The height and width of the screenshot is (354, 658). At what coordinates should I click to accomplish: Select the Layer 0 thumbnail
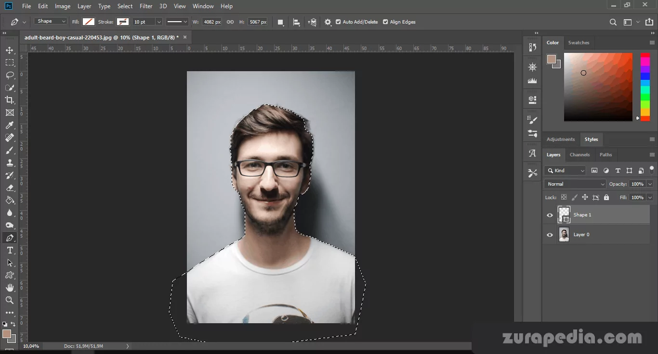[564, 235]
